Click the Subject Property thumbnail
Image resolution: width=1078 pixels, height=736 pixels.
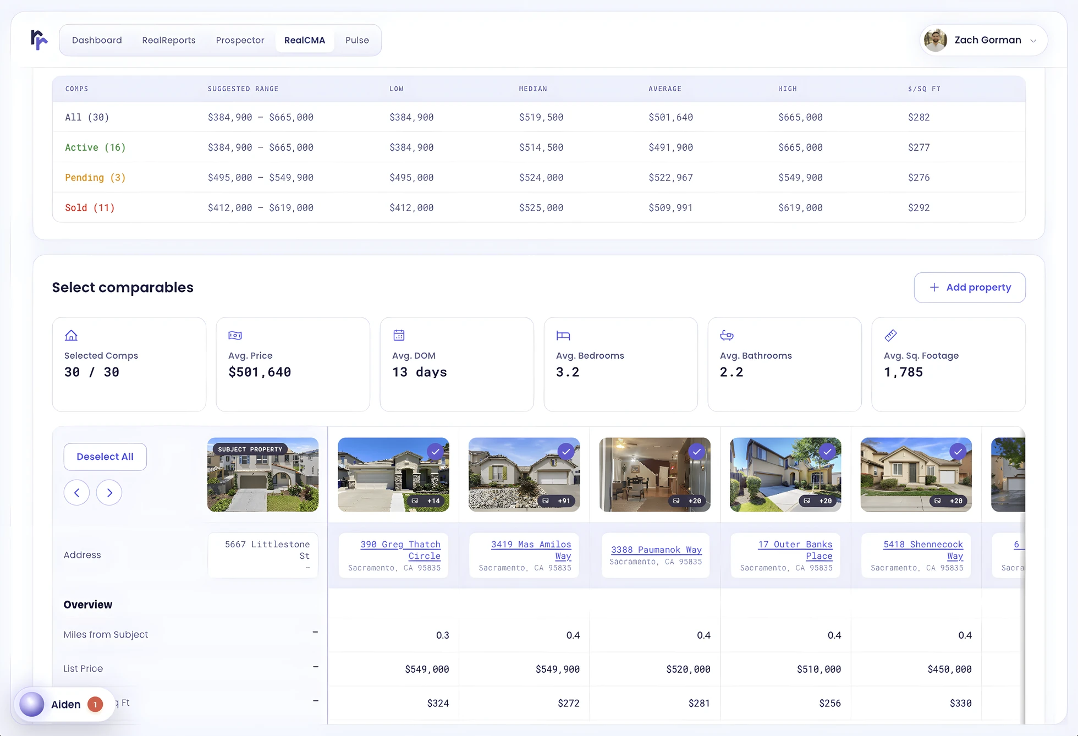263,475
